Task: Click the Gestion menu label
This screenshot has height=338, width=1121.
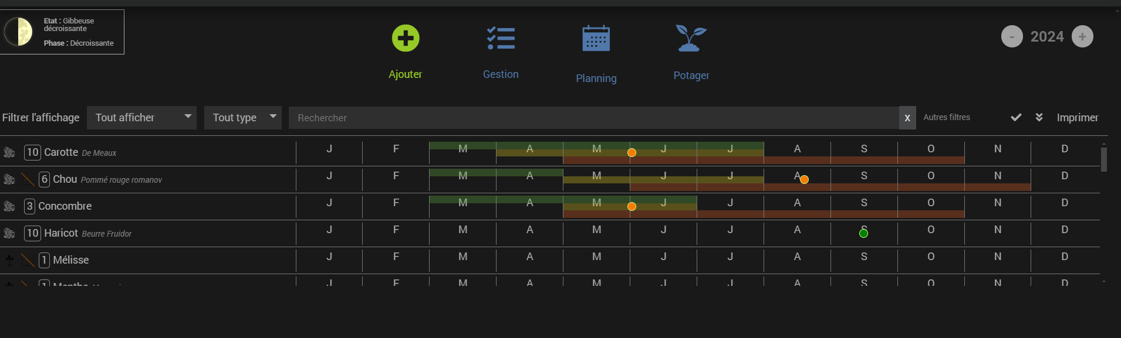Action: point(501,74)
